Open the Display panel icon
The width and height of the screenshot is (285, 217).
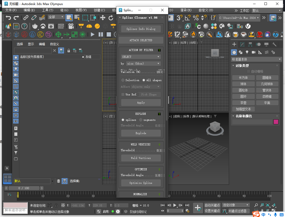pos(266,44)
